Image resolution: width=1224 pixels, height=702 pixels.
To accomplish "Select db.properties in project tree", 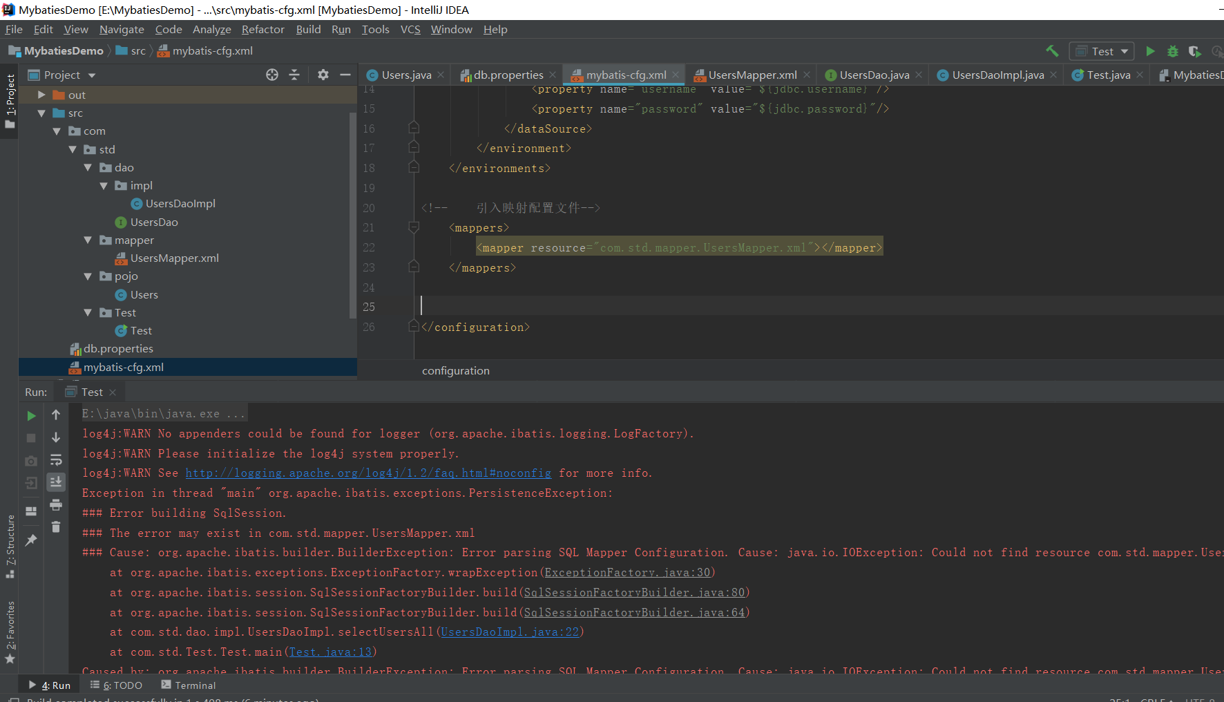I will click(x=118, y=349).
